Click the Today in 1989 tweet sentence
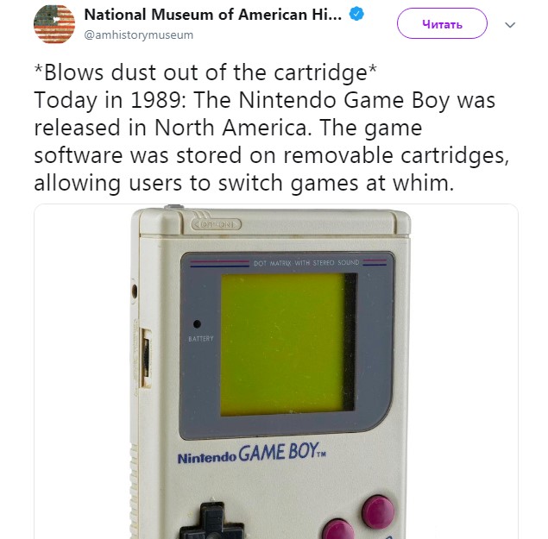The image size is (548, 539). coord(265,100)
